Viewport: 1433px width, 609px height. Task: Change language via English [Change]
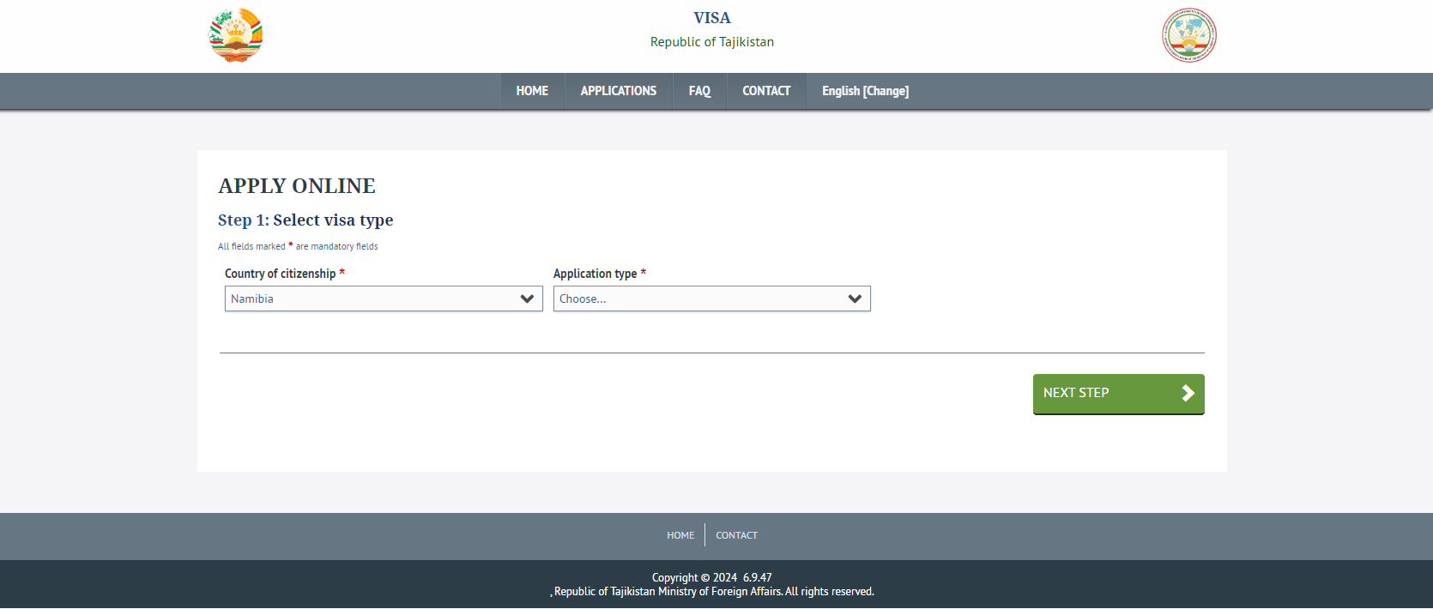tap(865, 91)
